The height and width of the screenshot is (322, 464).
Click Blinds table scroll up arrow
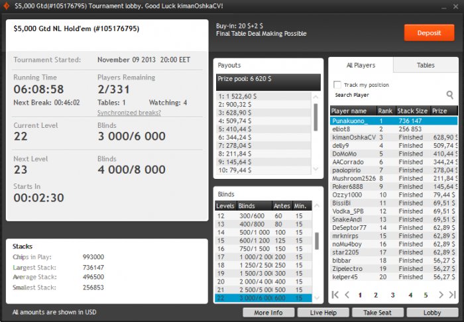click(317, 206)
